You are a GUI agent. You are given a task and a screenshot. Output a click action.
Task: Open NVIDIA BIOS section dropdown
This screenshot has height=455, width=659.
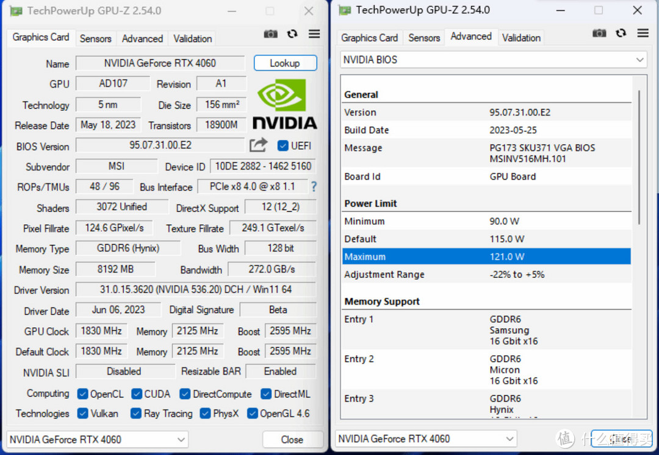pos(494,60)
